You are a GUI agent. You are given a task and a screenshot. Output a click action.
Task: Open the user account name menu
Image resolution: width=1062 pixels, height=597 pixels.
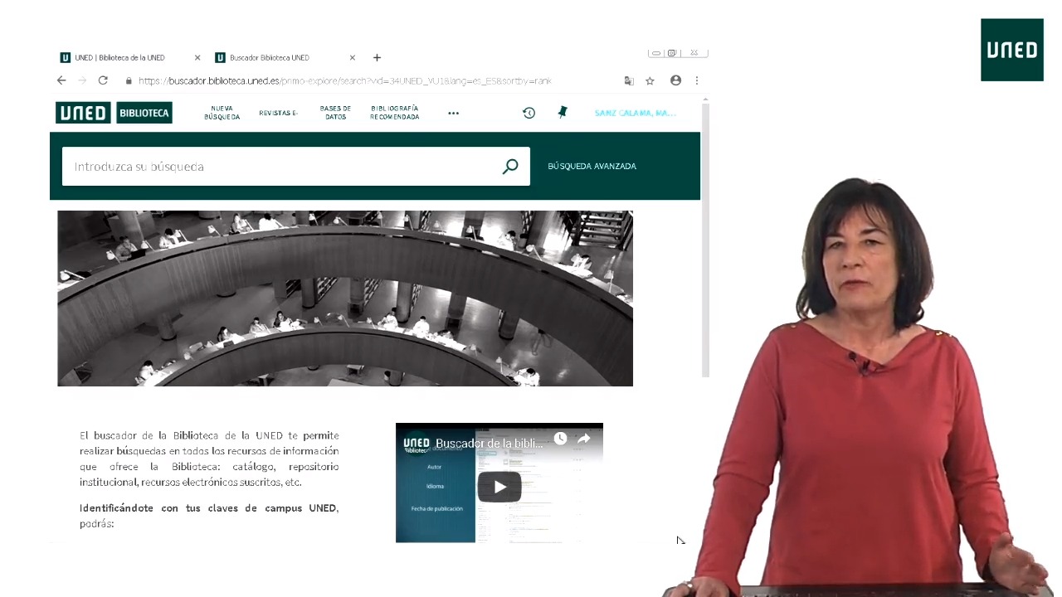(636, 113)
